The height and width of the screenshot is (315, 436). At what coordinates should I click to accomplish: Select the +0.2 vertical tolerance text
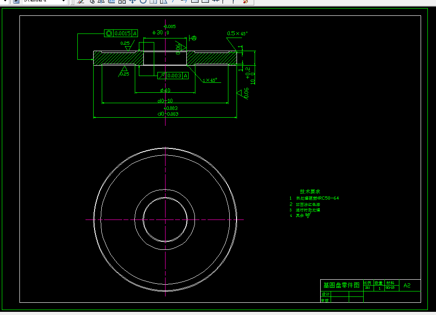pos(248,73)
